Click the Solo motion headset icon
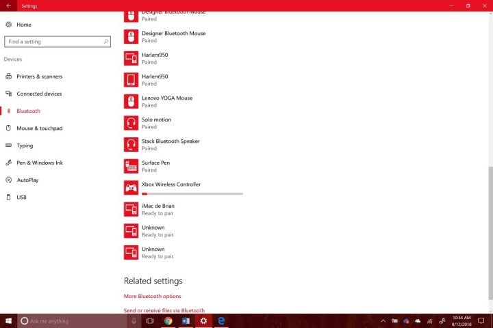Screen dimensions: 493x328 131,123
